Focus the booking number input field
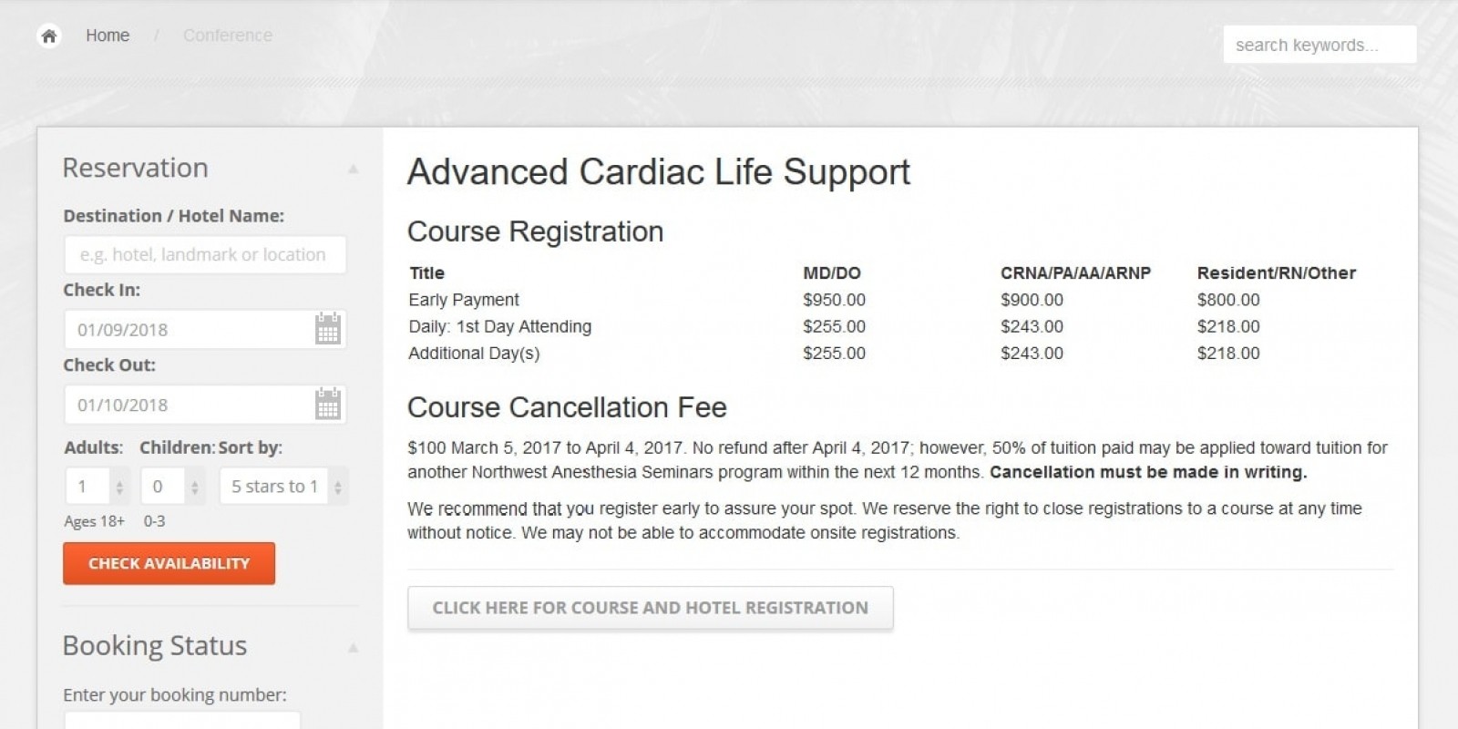Image resolution: width=1458 pixels, height=729 pixels. 181,721
